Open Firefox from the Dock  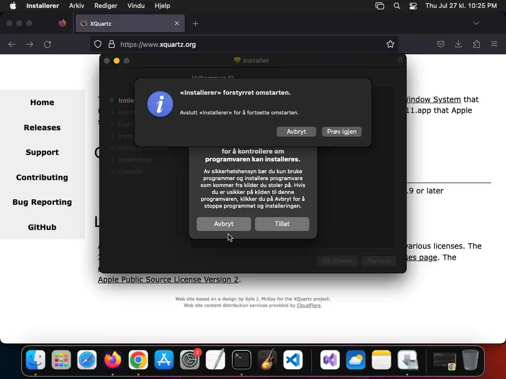click(113, 360)
